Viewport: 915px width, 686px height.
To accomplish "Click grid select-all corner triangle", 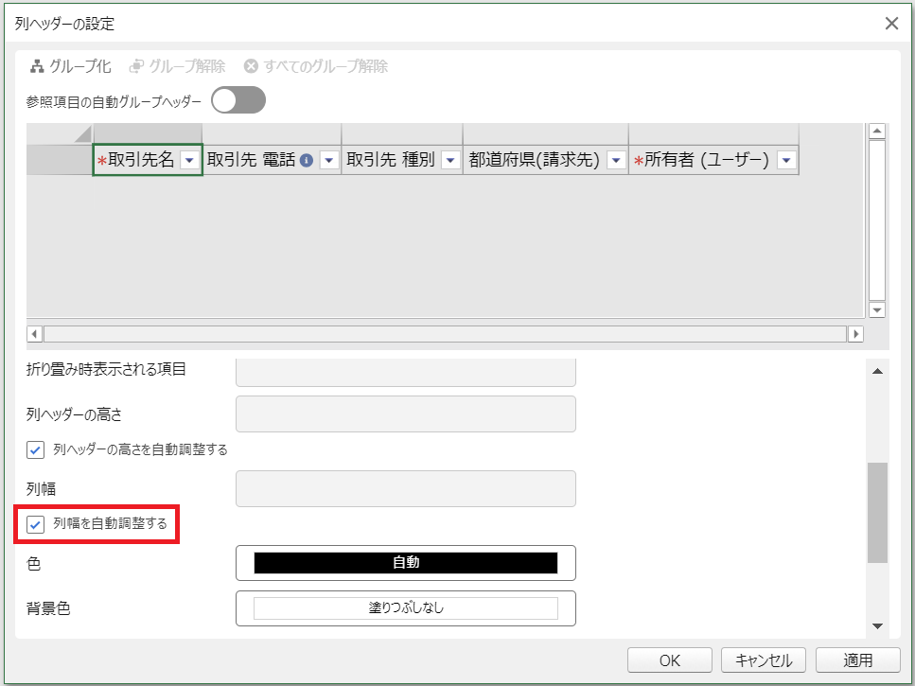I will pos(83,133).
